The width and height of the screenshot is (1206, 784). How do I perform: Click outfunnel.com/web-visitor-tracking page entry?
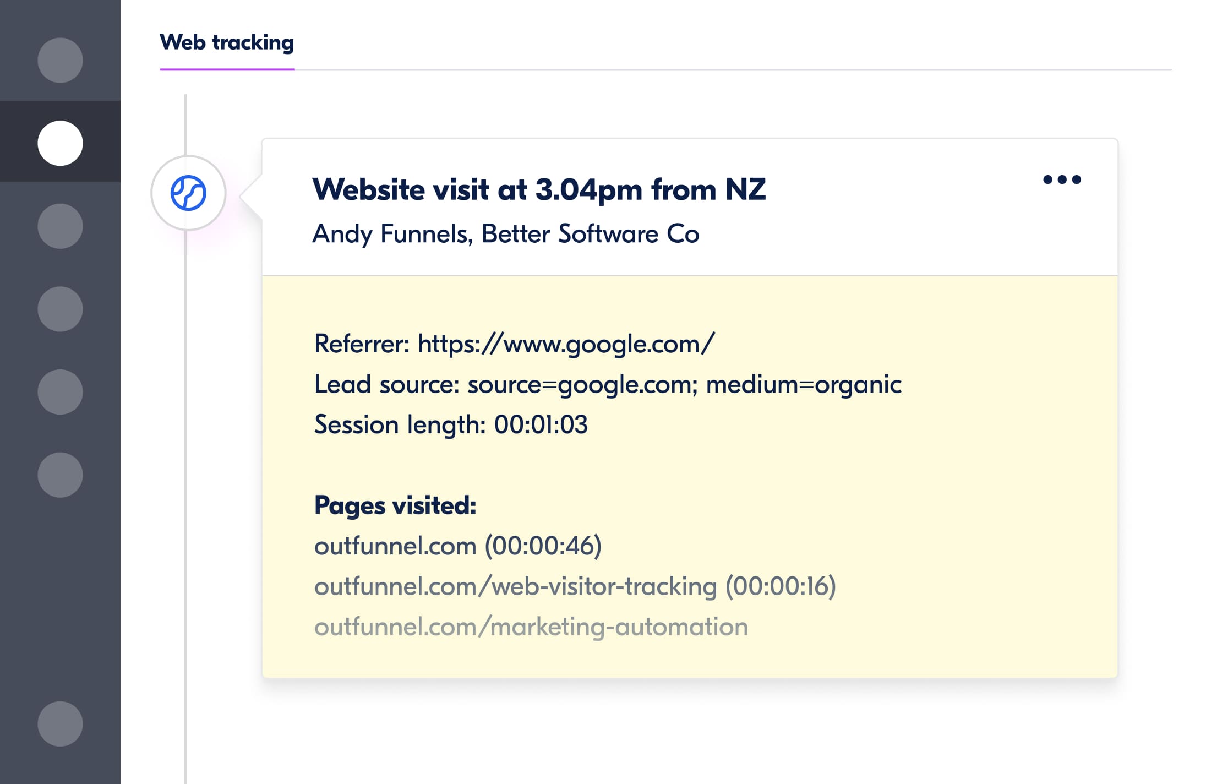575,586
